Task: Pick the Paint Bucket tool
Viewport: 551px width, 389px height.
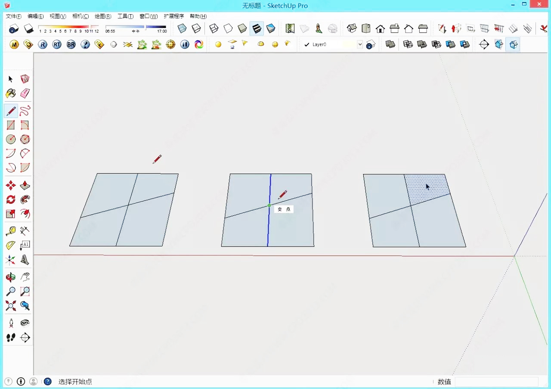Action: (11, 93)
